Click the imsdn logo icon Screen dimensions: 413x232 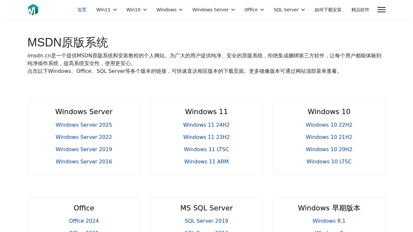click(x=33, y=10)
